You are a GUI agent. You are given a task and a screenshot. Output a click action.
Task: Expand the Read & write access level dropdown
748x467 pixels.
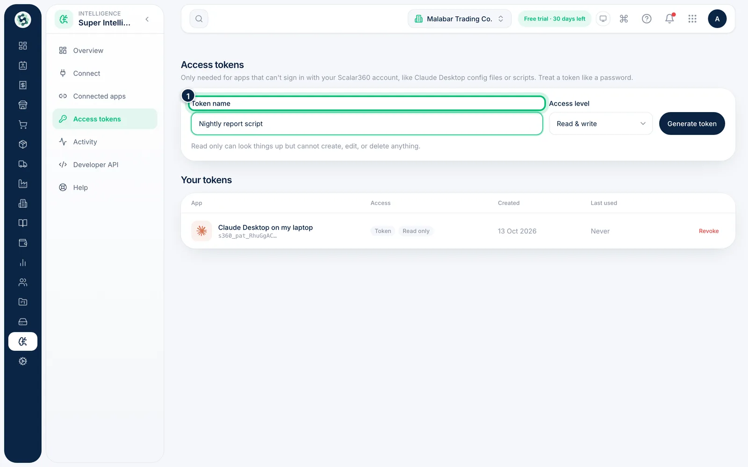[601, 124]
